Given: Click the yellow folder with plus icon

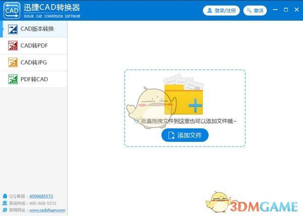Looking at the screenshot, I should point(184,94).
